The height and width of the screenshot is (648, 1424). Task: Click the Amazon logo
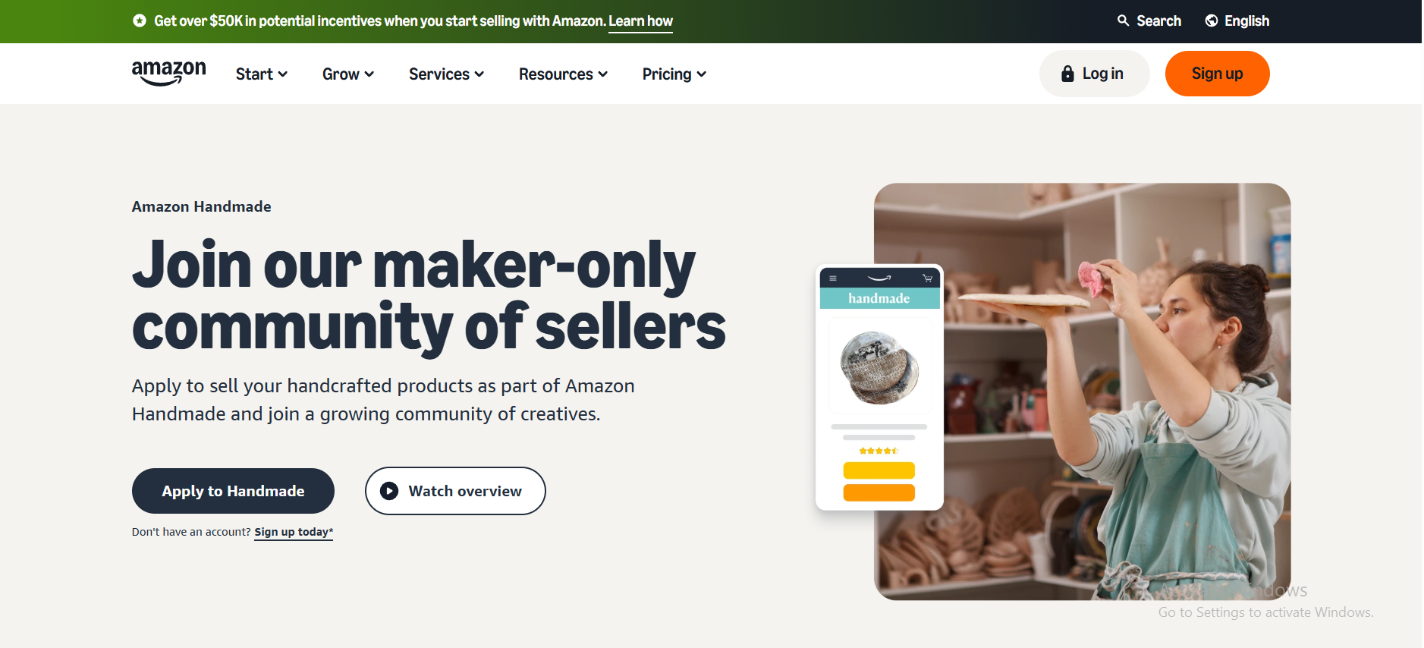pos(168,73)
